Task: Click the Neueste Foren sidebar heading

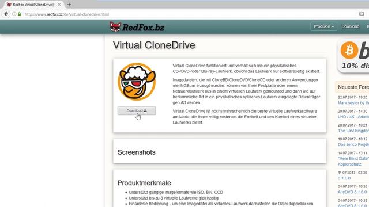Action: (x=353, y=87)
